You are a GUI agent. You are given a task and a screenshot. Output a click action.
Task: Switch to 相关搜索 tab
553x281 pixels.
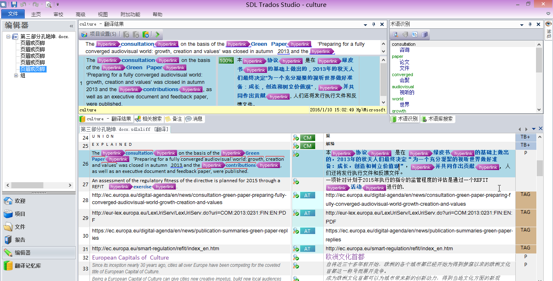tap(149, 119)
